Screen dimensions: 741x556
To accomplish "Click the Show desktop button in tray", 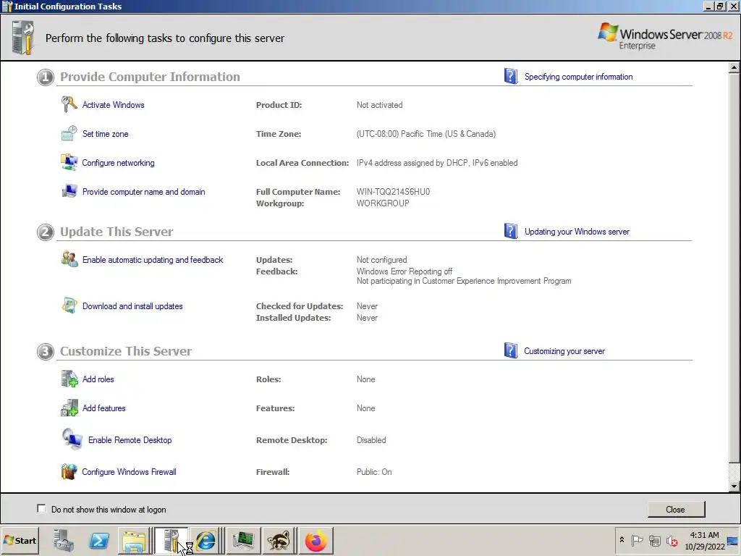I will 734,540.
